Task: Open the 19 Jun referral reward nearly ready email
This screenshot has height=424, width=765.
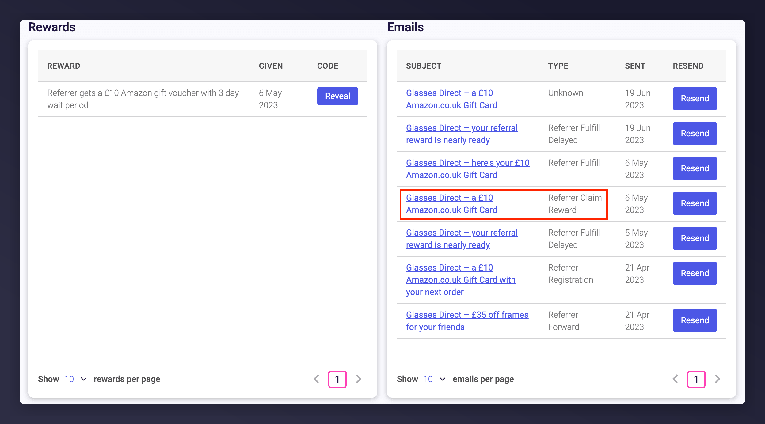Action: coord(462,134)
